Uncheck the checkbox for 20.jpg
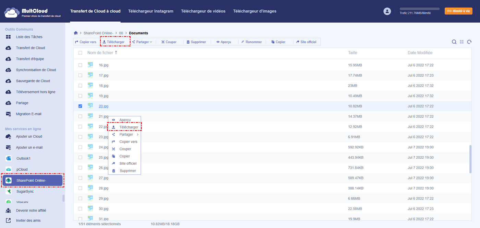 coord(80,106)
